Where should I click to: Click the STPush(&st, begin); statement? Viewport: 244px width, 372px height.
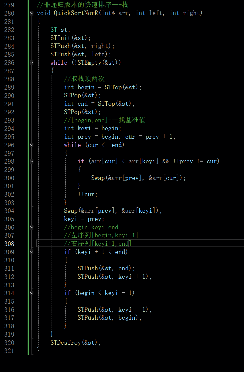tap(110, 318)
